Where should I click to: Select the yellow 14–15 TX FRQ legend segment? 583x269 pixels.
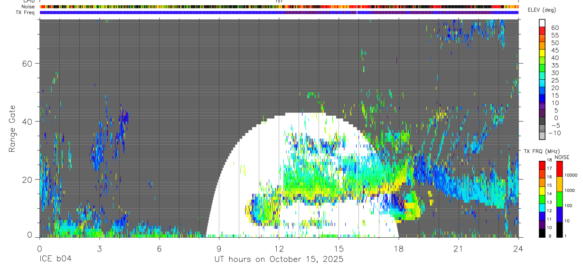(x=542, y=191)
